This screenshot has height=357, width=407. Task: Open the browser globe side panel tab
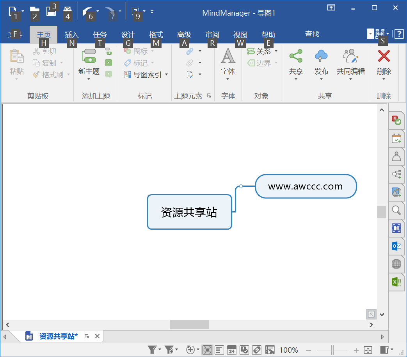pyautogui.click(x=396, y=264)
